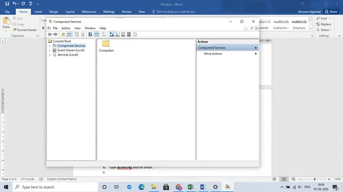Image resolution: width=343 pixels, height=192 pixels.
Task: Open Word's Read Mode view in status bar
Action: click(274, 179)
